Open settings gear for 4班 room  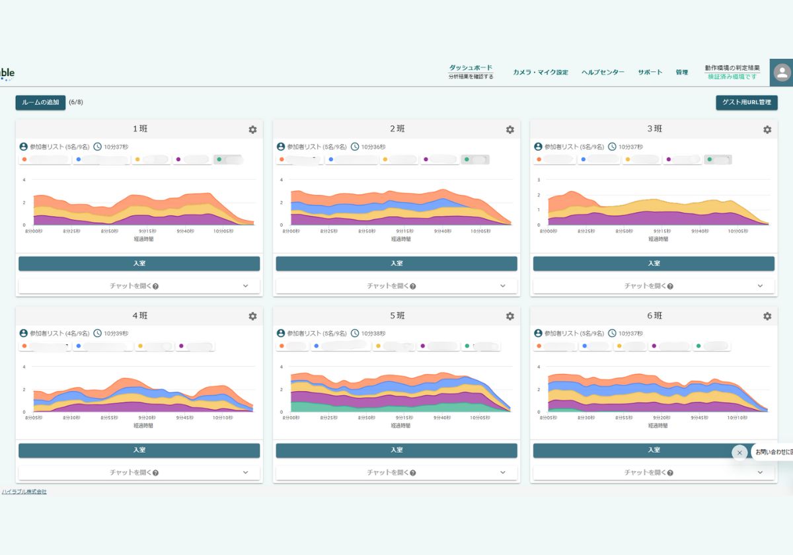(252, 316)
